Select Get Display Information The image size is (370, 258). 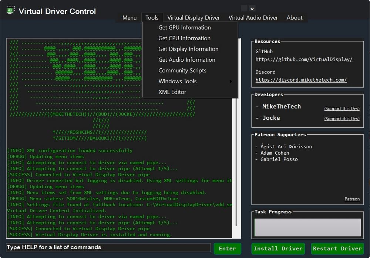tap(188, 49)
